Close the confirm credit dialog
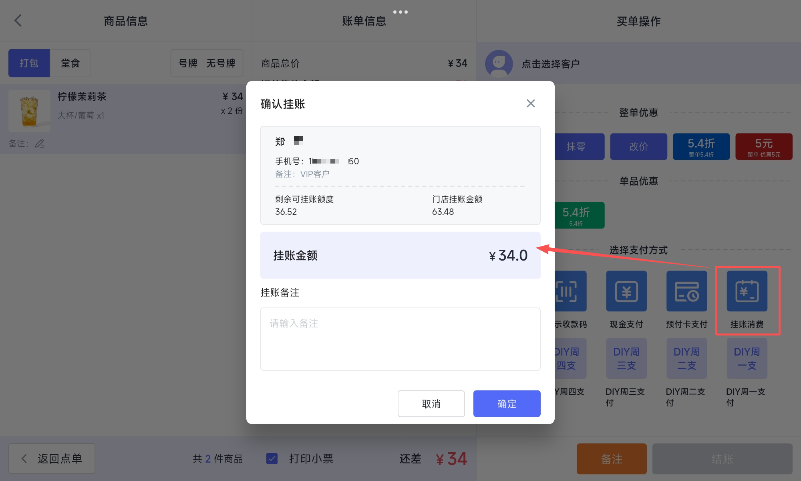This screenshot has width=801, height=481. click(531, 103)
